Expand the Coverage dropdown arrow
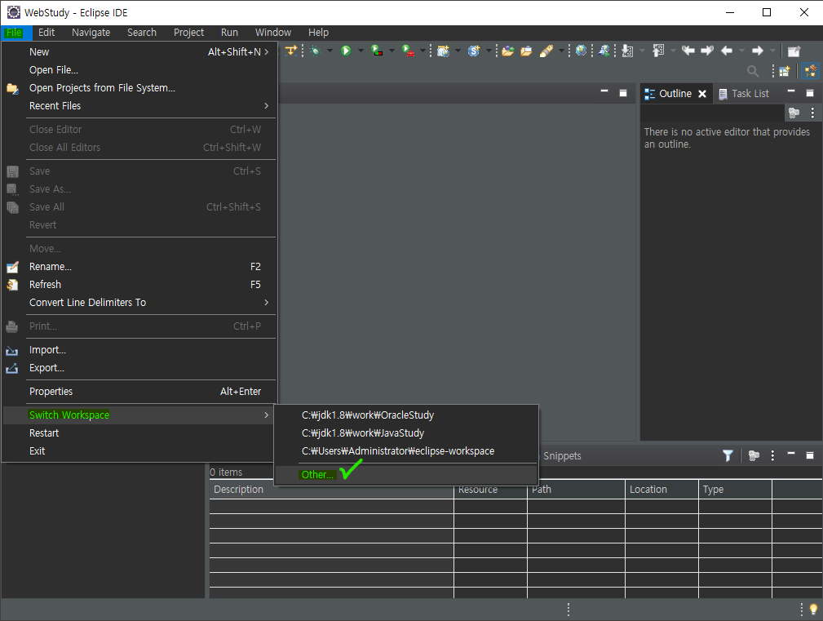Viewport: 823px width, 621px height. [x=392, y=51]
